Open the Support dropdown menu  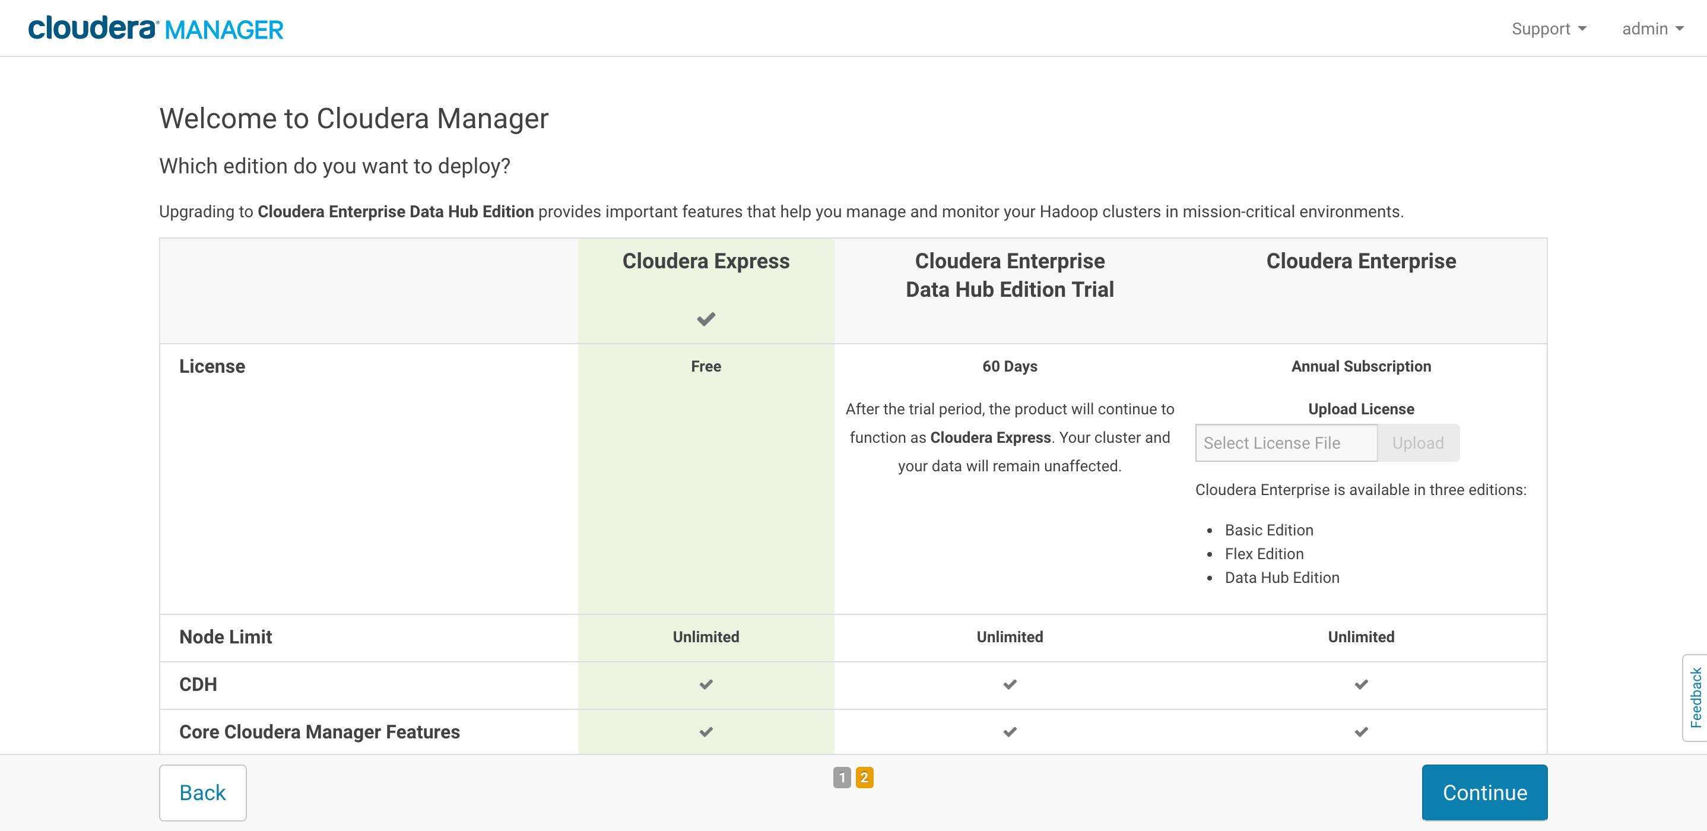point(1549,28)
